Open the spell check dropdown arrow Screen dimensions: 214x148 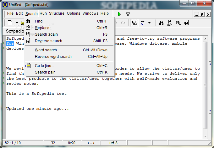click(x=150, y=23)
